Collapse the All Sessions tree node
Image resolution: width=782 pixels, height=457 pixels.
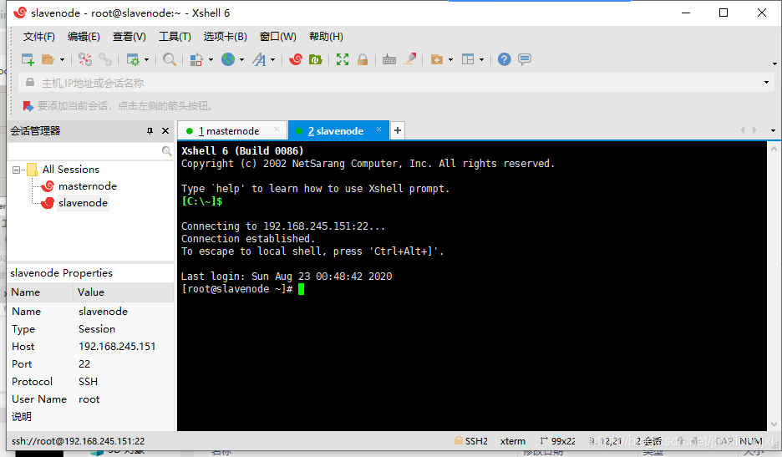16,170
